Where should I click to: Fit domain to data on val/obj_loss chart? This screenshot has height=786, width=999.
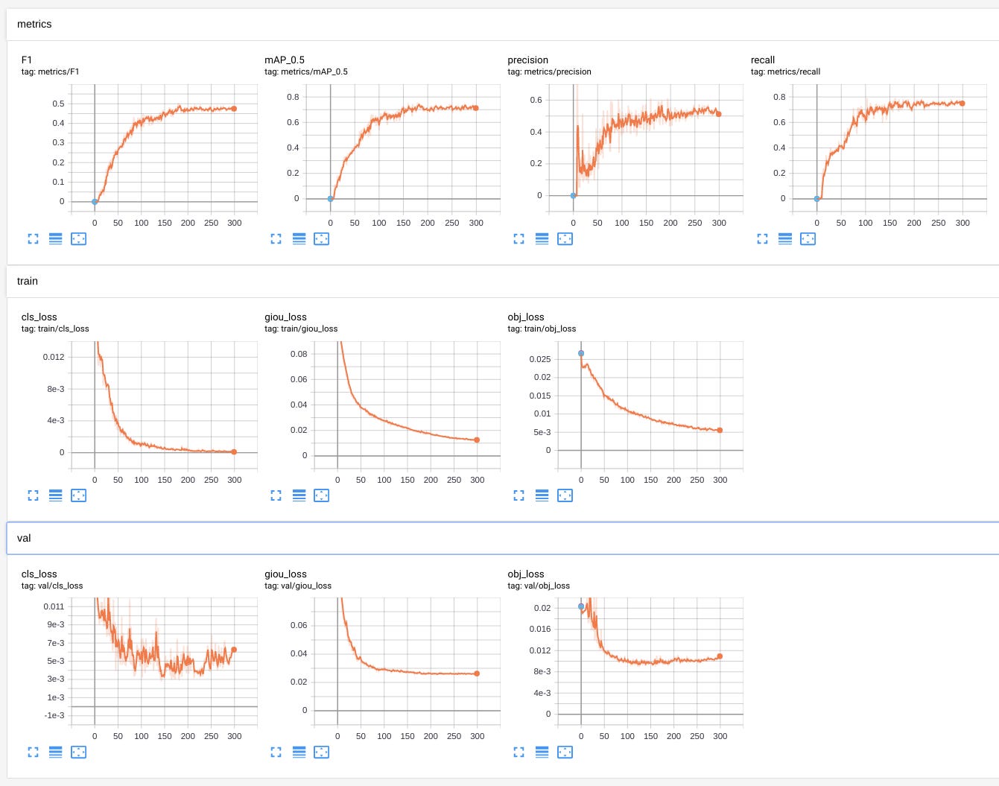coord(565,752)
